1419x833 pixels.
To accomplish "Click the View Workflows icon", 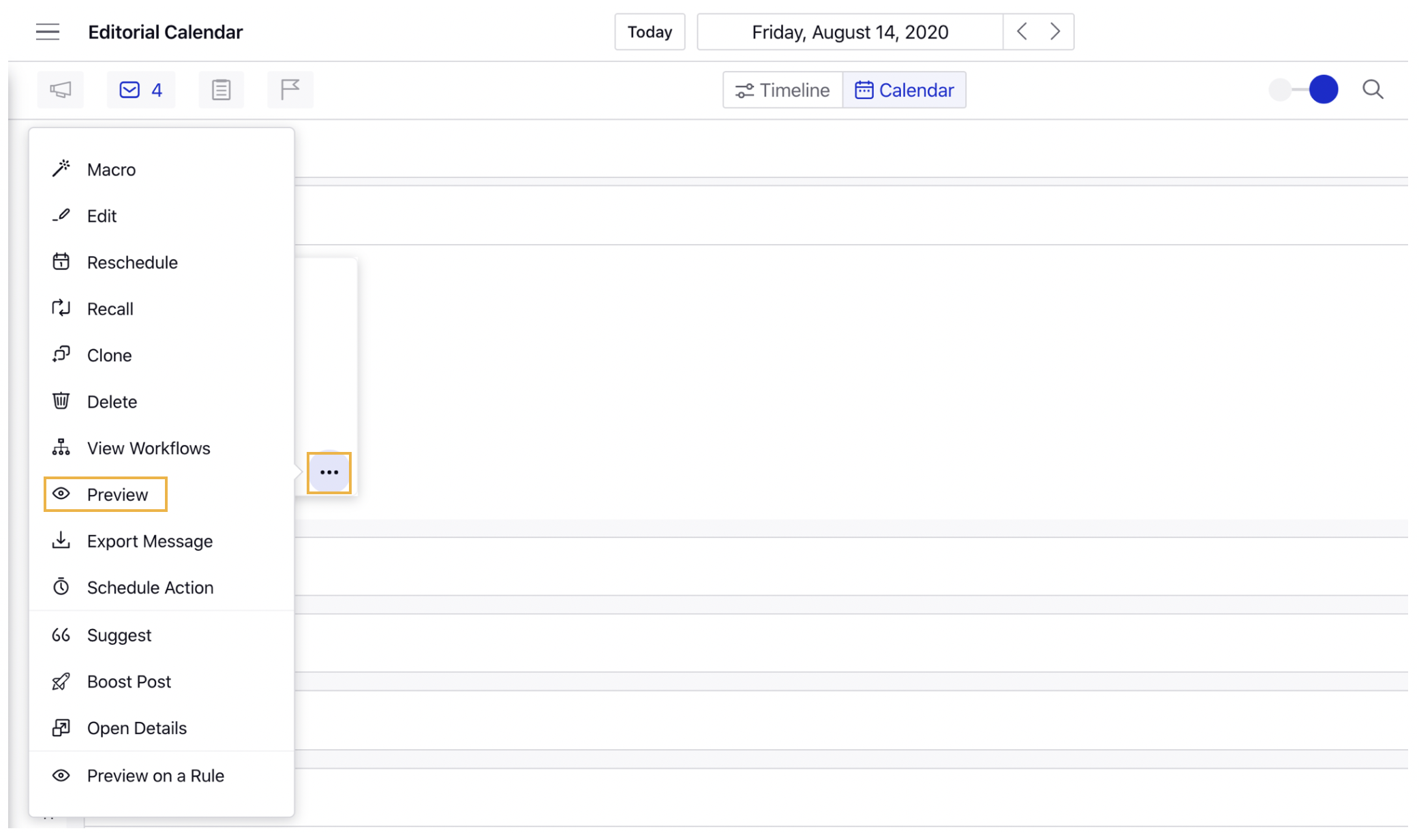I will pos(61,447).
